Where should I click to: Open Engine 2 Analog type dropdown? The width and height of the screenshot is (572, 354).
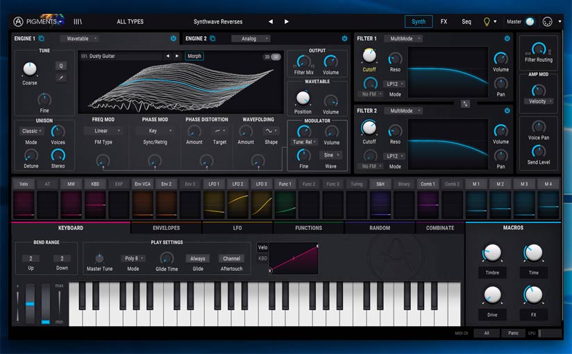tap(251, 38)
